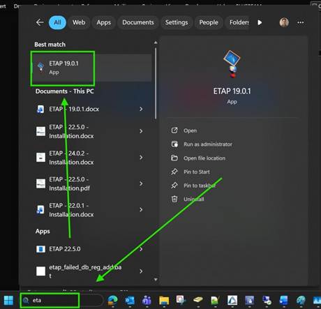
Task: Open File Explorer from the taskbar
Action: [164, 300]
